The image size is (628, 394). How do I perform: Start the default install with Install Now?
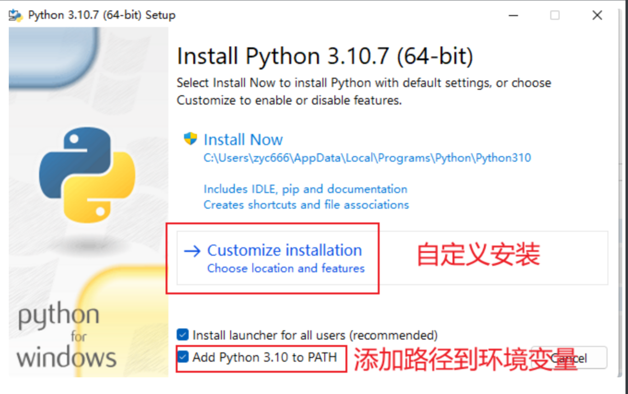[243, 139]
